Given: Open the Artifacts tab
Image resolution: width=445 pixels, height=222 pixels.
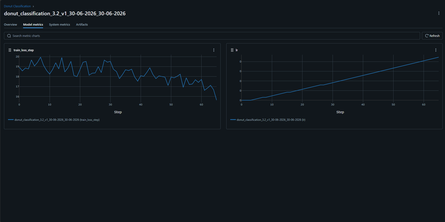Looking at the screenshot, I should pyautogui.click(x=82, y=25).
